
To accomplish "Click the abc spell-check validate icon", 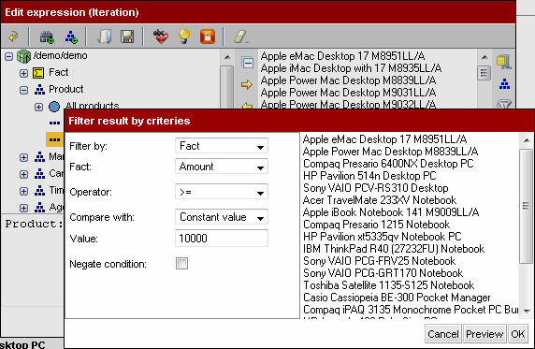I will 160,36.
